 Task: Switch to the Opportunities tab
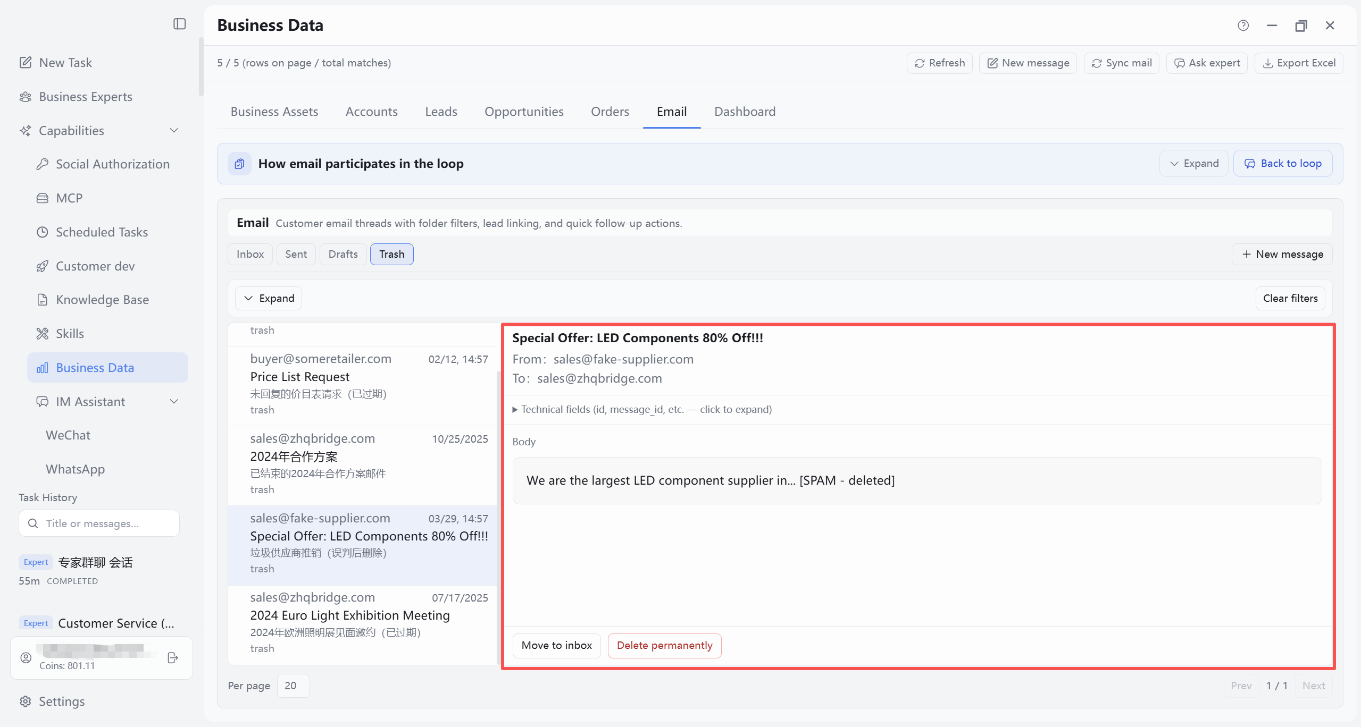tap(523, 112)
